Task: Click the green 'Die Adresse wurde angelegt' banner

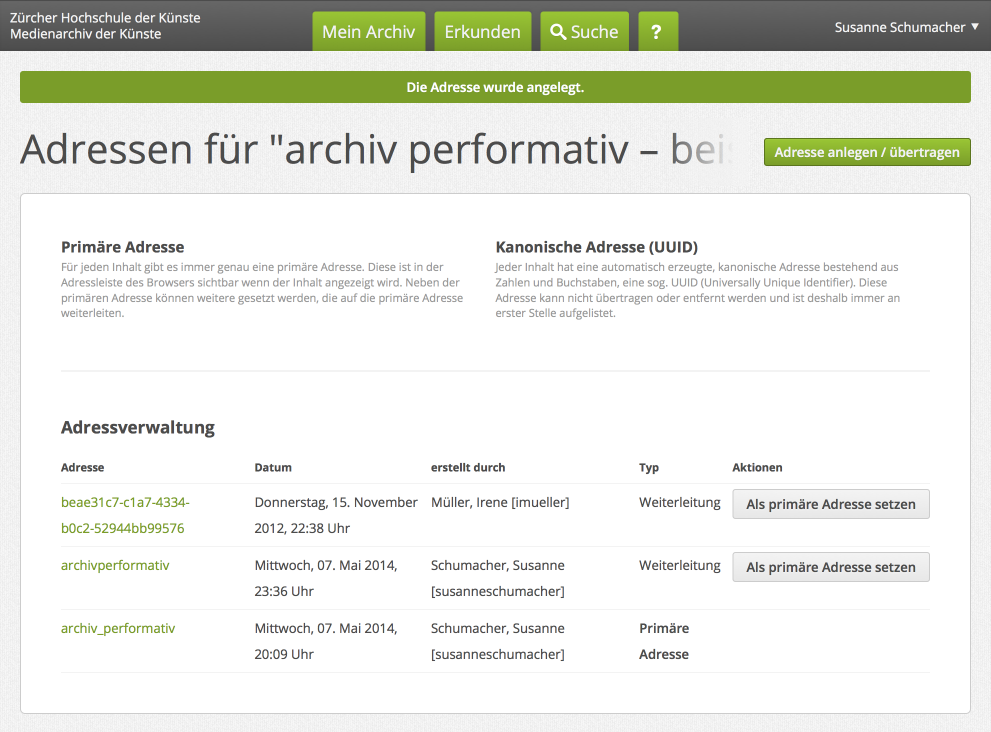Action: pyautogui.click(x=495, y=87)
